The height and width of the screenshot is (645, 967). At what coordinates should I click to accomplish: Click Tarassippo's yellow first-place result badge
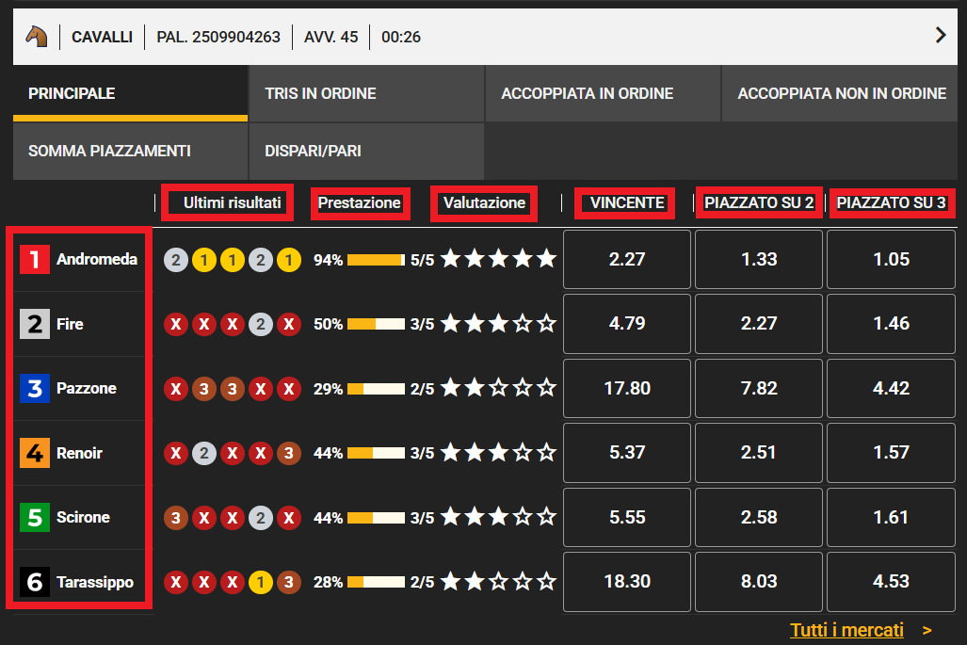(x=260, y=582)
